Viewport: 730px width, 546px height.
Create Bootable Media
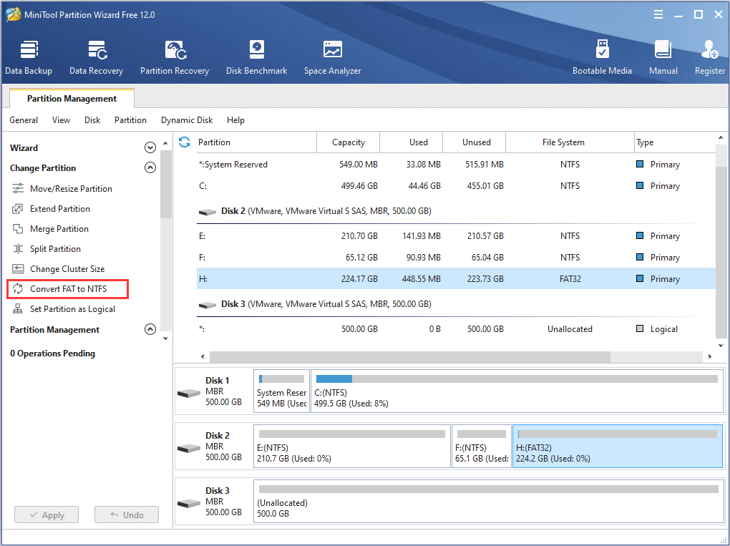[602, 58]
